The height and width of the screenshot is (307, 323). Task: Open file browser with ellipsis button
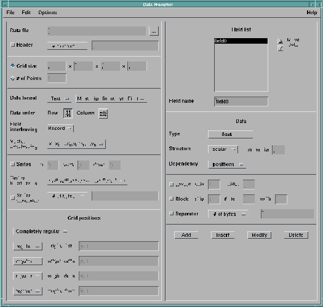[x=154, y=31]
